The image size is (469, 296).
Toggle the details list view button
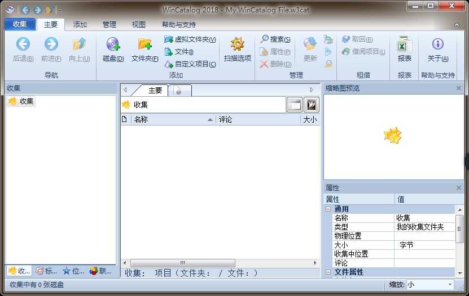(294, 105)
